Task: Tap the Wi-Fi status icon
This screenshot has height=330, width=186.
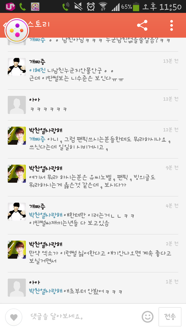Action: click(x=103, y=7)
